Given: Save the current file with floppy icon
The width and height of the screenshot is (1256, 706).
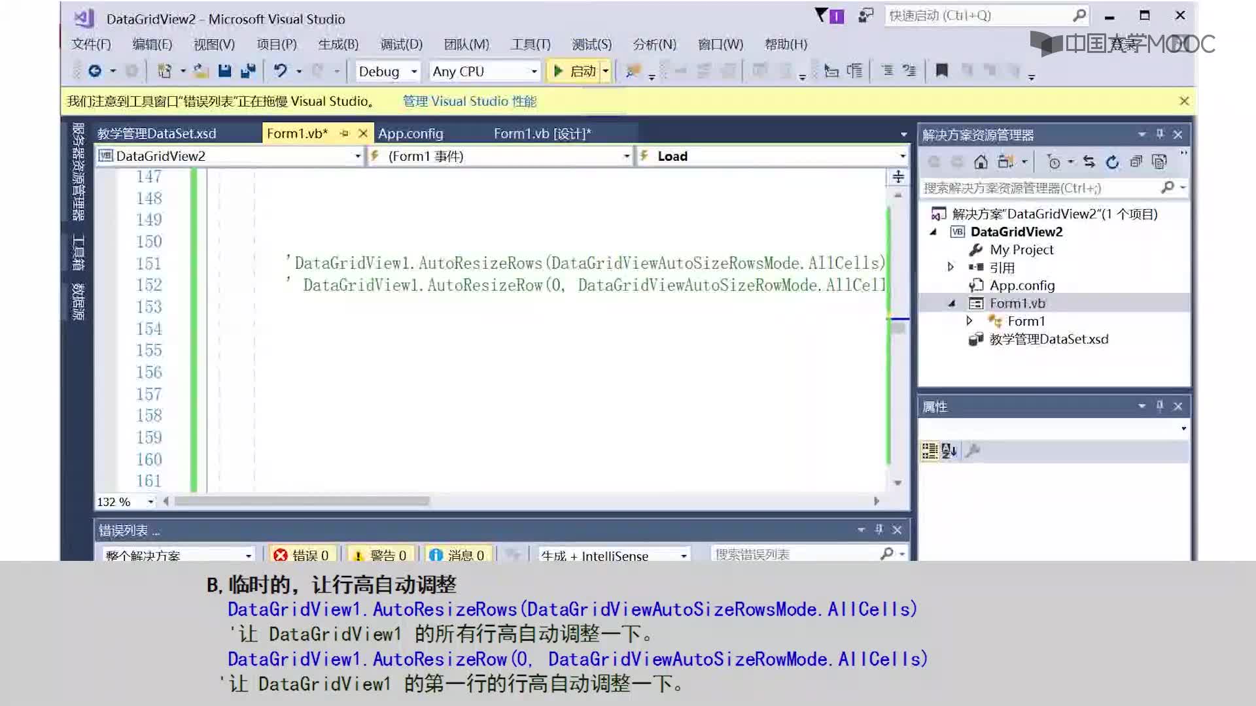Looking at the screenshot, I should [224, 71].
